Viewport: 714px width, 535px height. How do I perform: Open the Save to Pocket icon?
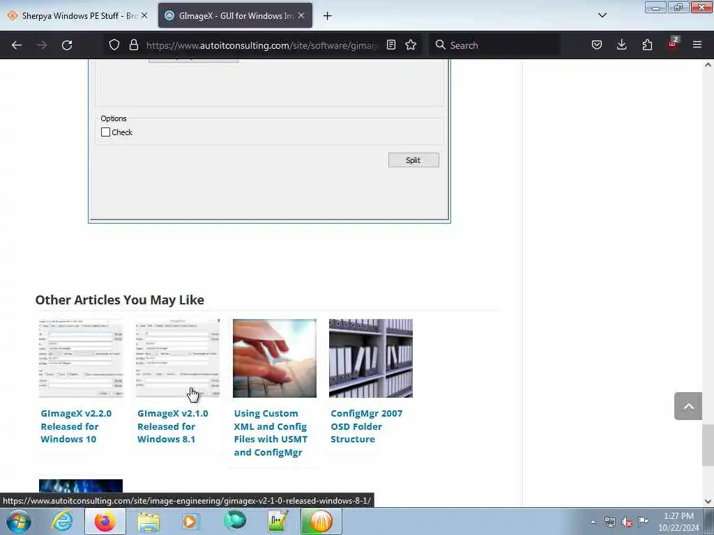point(597,45)
